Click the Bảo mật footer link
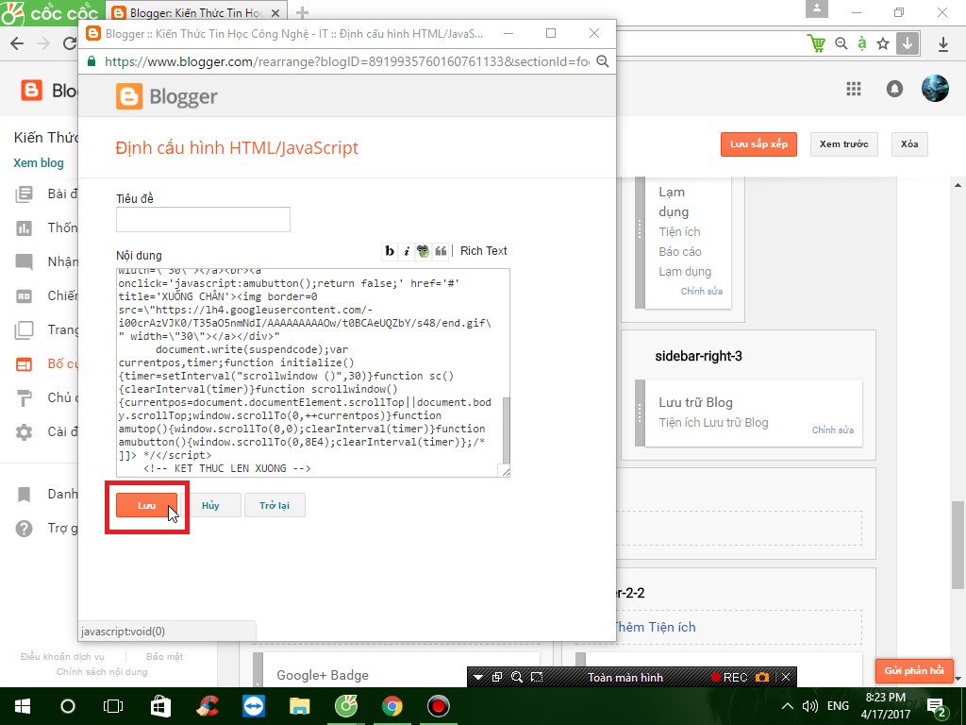The width and height of the screenshot is (966, 725). (164, 657)
